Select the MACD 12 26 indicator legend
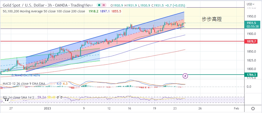The height and width of the screenshot is (113, 262). click(23, 84)
